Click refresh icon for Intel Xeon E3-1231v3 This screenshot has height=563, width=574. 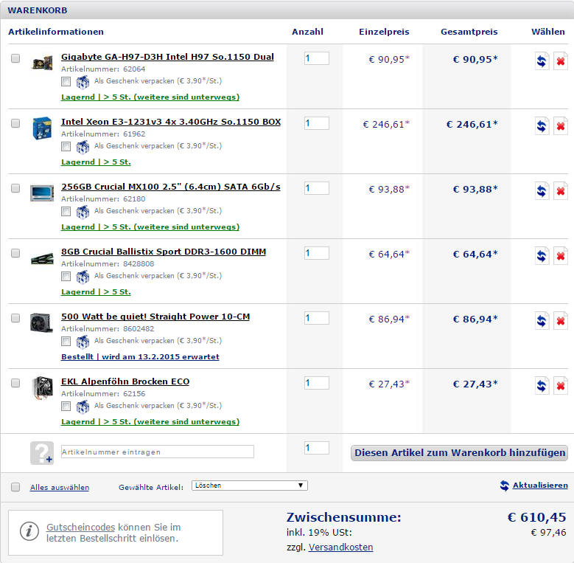tap(542, 126)
